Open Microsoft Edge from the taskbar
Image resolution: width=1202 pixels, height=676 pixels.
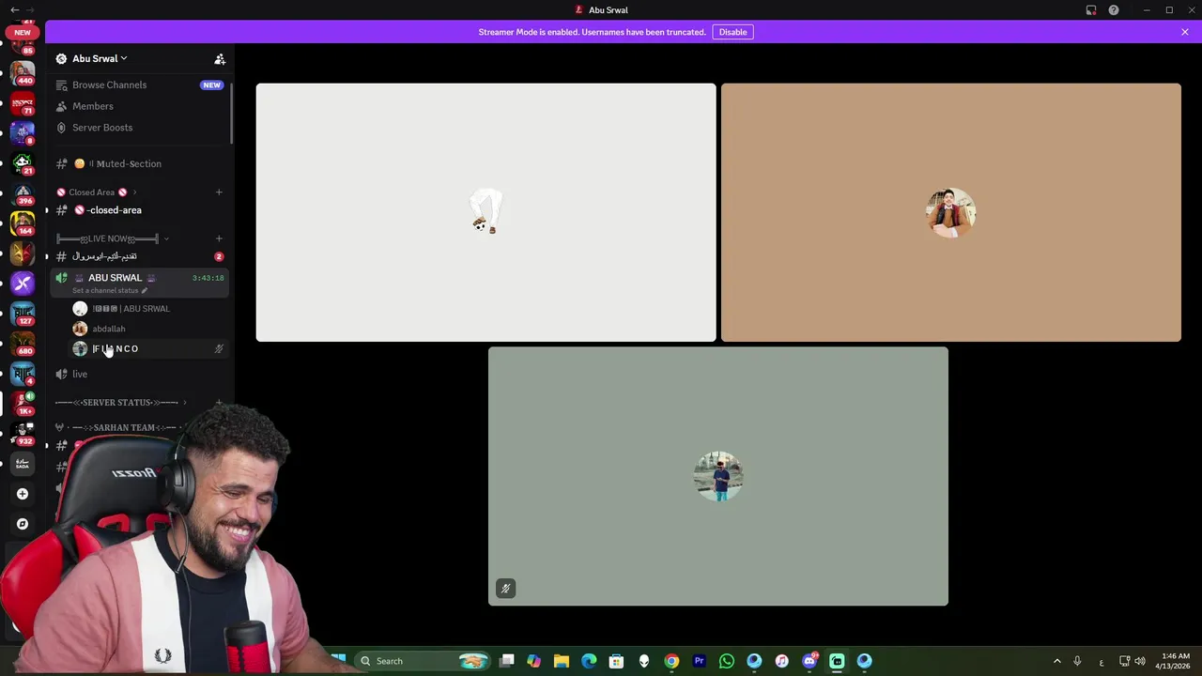coord(589,661)
